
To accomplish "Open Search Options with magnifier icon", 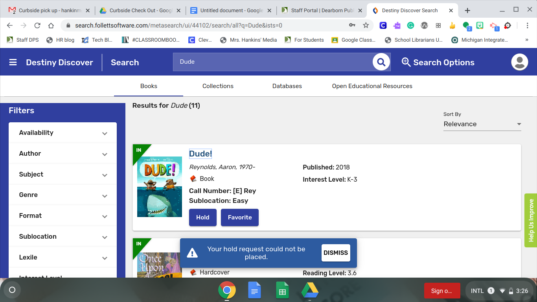I will point(438,62).
